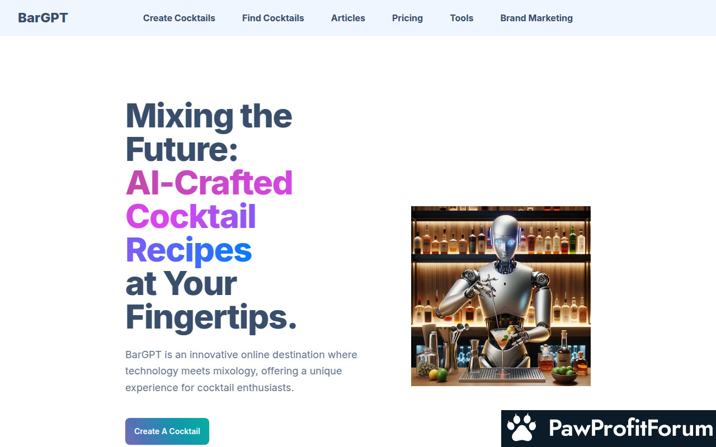Click the Create A Cocktail button
The image size is (716, 447).
(x=167, y=431)
